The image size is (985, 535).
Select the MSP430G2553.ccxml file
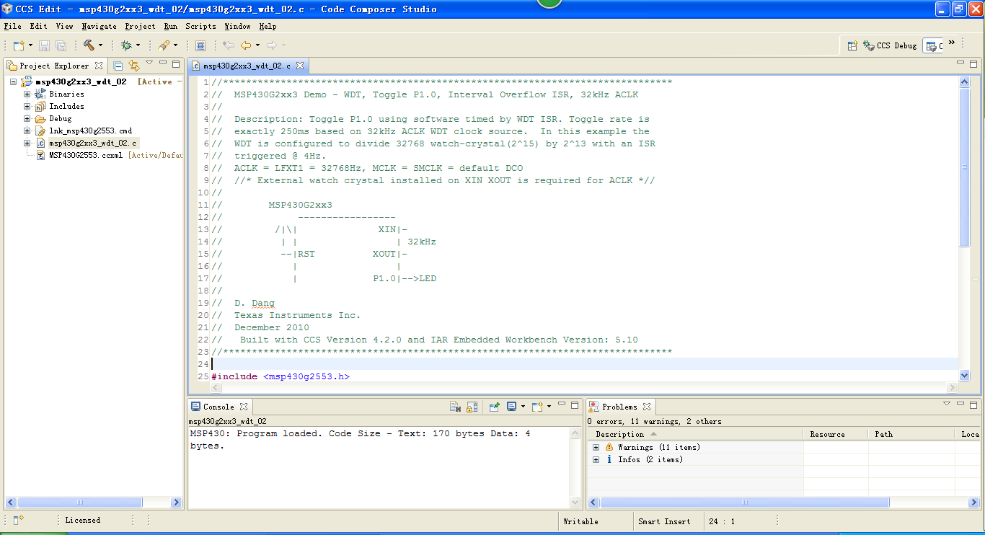(86, 155)
